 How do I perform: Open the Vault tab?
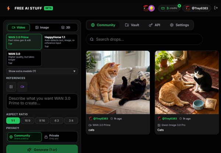click(132, 25)
